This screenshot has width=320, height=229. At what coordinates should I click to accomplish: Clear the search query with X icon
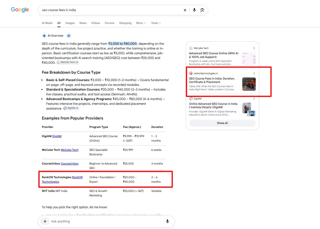tap(185, 10)
